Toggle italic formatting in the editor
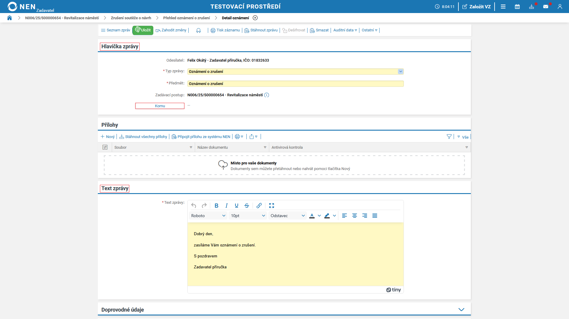The image size is (569, 319). pos(227,206)
